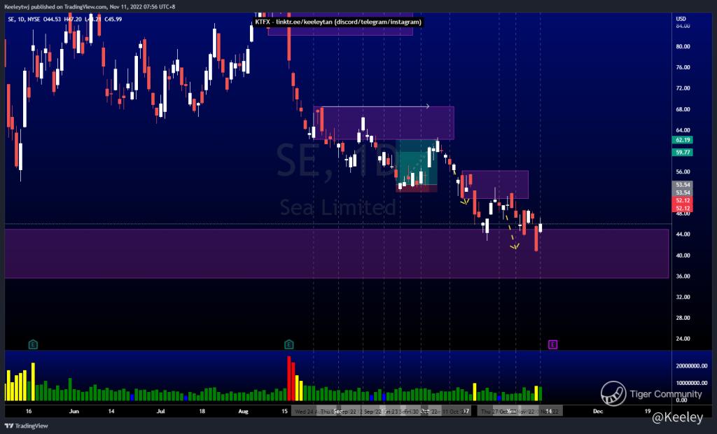Screen dimensions: 717x434
Task: Click the Dec label on time axis
Action: point(598,411)
